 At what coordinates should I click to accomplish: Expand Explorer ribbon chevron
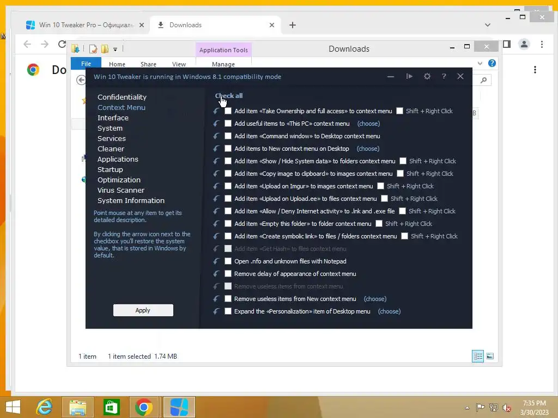[x=480, y=63]
